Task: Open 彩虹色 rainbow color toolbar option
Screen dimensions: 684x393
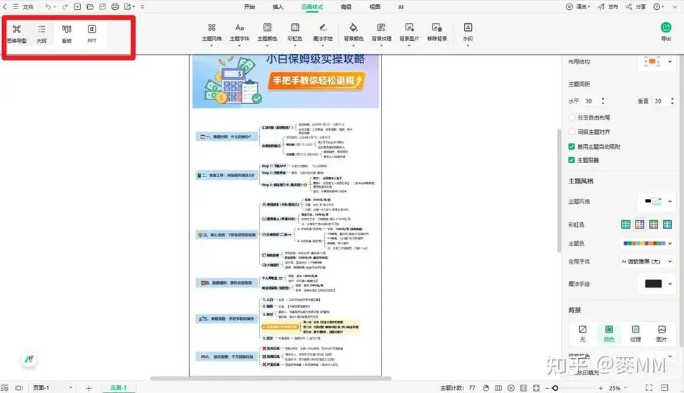Action: point(295,33)
